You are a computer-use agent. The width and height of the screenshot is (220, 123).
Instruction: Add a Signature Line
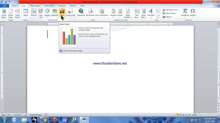[170, 10]
